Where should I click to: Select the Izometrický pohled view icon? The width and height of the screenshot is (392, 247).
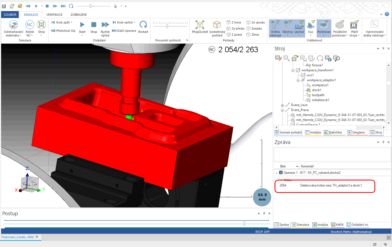click(217, 25)
